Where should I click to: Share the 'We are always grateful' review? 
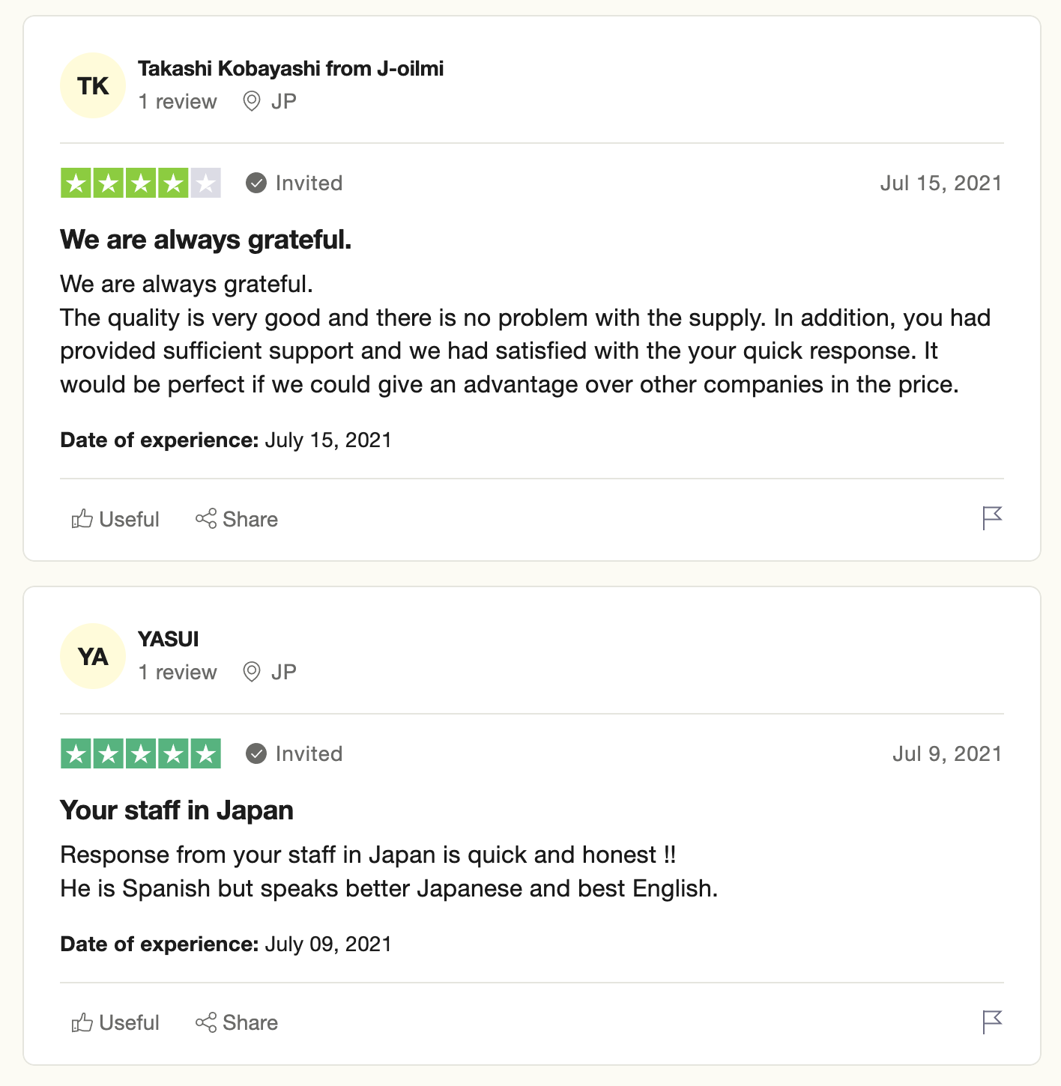(x=237, y=519)
